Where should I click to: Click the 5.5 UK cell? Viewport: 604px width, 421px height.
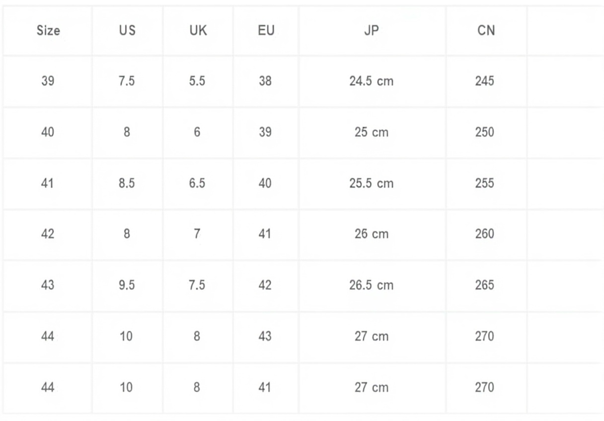pos(197,81)
